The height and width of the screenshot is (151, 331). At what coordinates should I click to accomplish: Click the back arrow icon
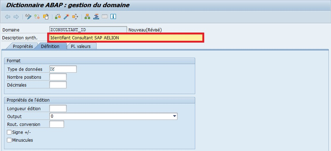tap(8, 16)
